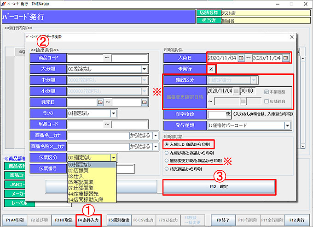Screen dimensions: 313x227
Task: Open calendar for 入荷日 end date
Action: click(x=285, y=58)
